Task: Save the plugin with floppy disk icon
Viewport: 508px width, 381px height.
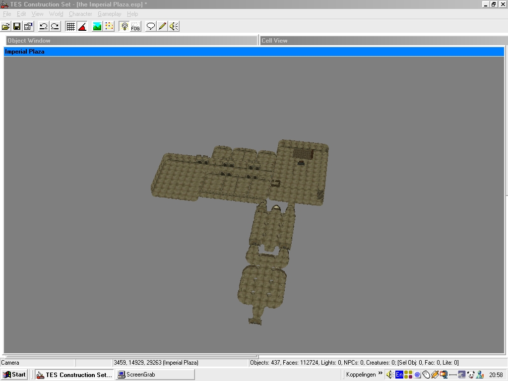Action: (17, 26)
